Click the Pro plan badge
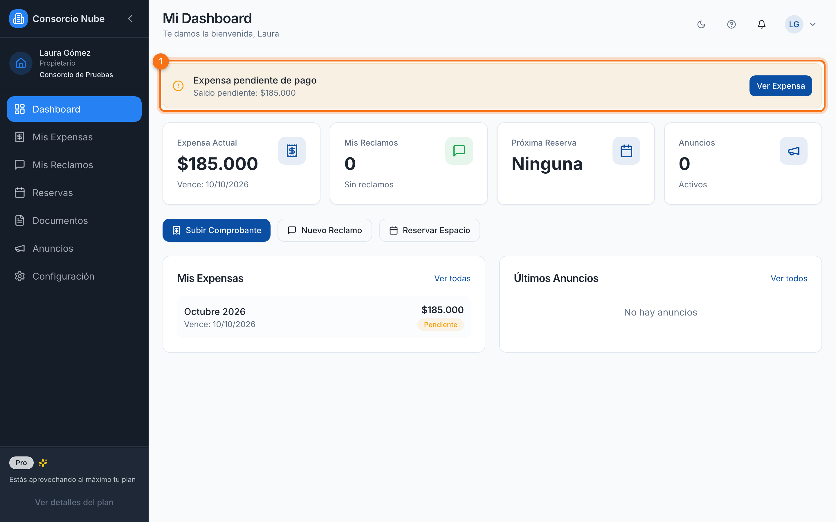Viewport: 836px width, 522px height. coord(21,463)
